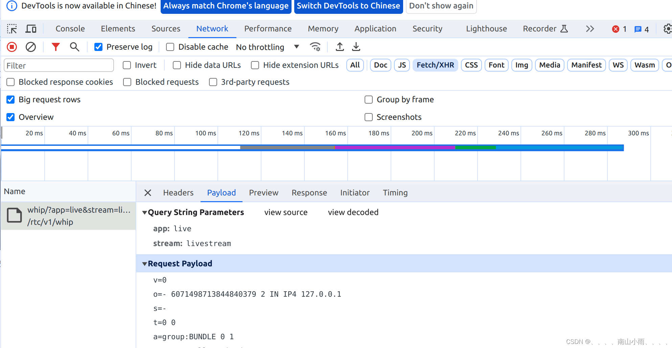Export HAR file download icon
This screenshot has height=348, width=672.
356,47
